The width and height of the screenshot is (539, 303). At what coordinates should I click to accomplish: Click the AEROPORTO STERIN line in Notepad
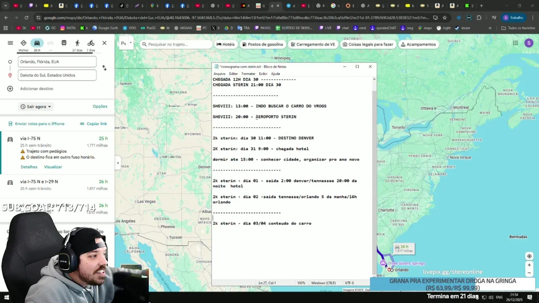coord(254,117)
